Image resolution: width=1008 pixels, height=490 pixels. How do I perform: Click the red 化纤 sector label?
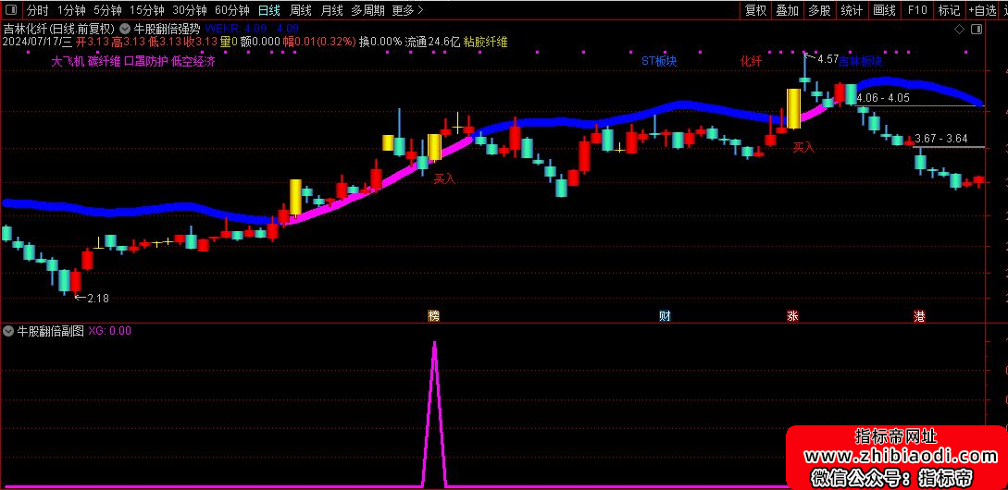point(751,61)
